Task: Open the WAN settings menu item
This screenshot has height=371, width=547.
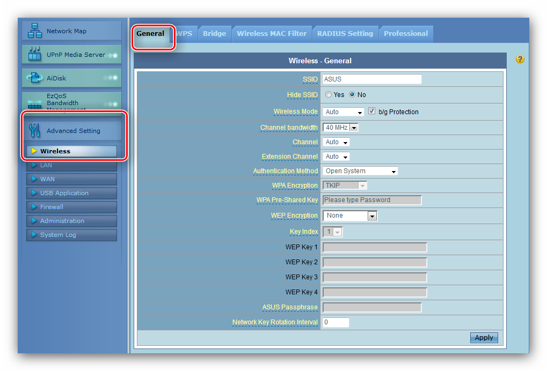Action: point(71,179)
